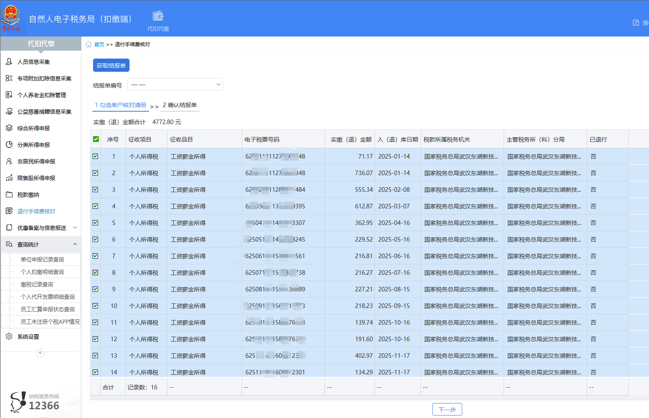Uncheck the checkbox for row 3
This screenshot has height=418, width=649.
(x=96, y=190)
